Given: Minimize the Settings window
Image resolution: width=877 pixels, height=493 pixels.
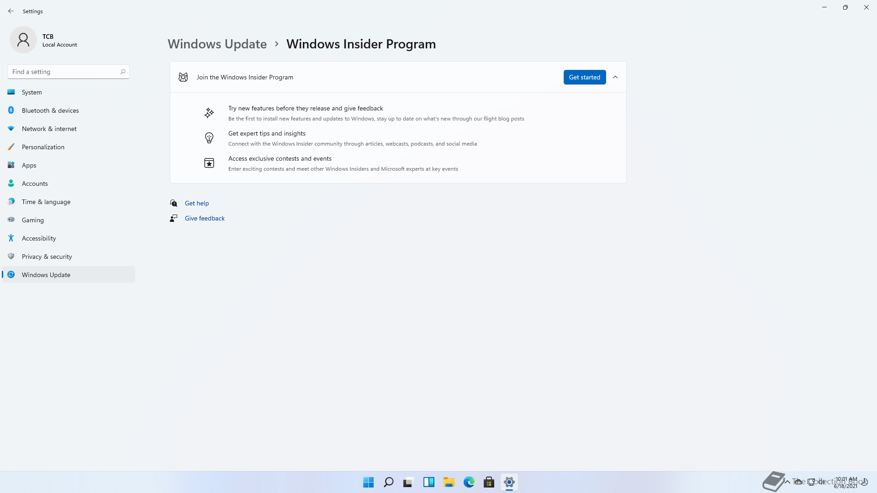Looking at the screenshot, I should coord(824,7).
